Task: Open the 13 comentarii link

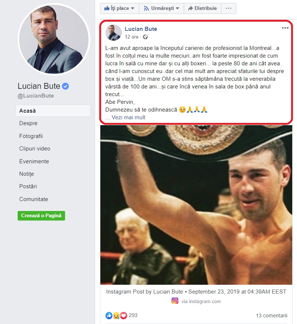Action: [272, 316]
